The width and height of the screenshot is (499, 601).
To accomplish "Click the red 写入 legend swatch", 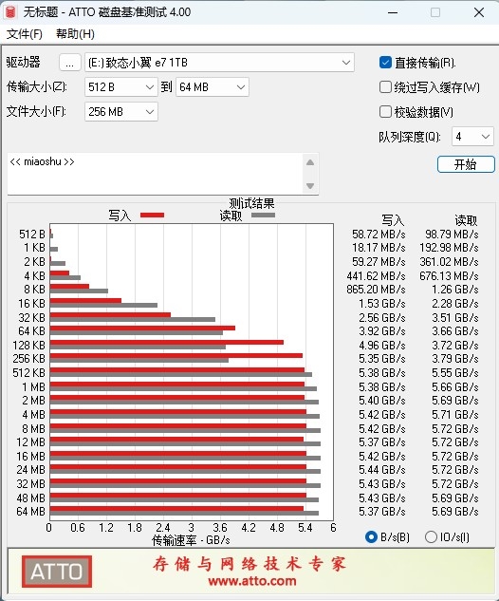I will pyautogui.click(x=152, y=216).
